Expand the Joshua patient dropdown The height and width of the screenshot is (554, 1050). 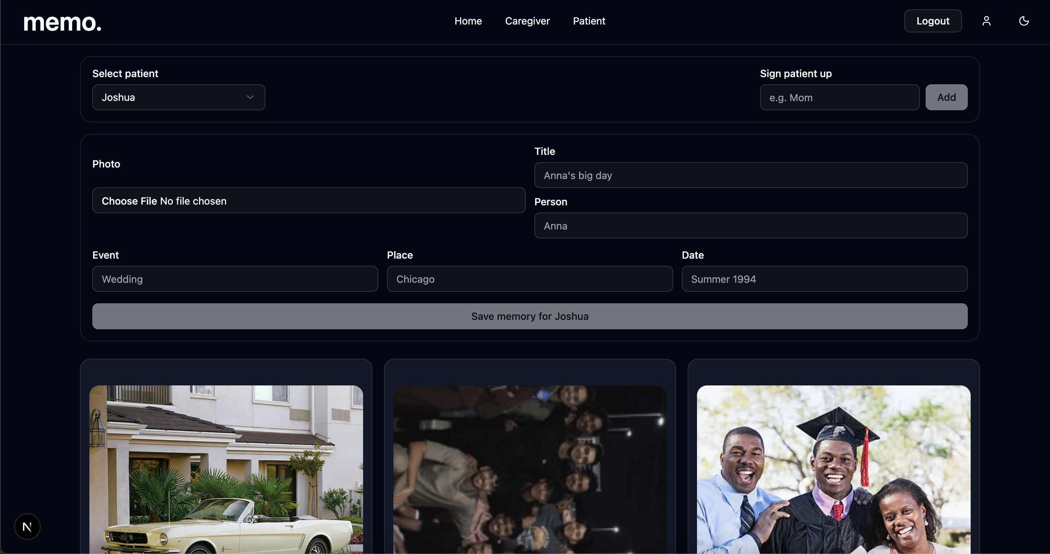point(178,97)
